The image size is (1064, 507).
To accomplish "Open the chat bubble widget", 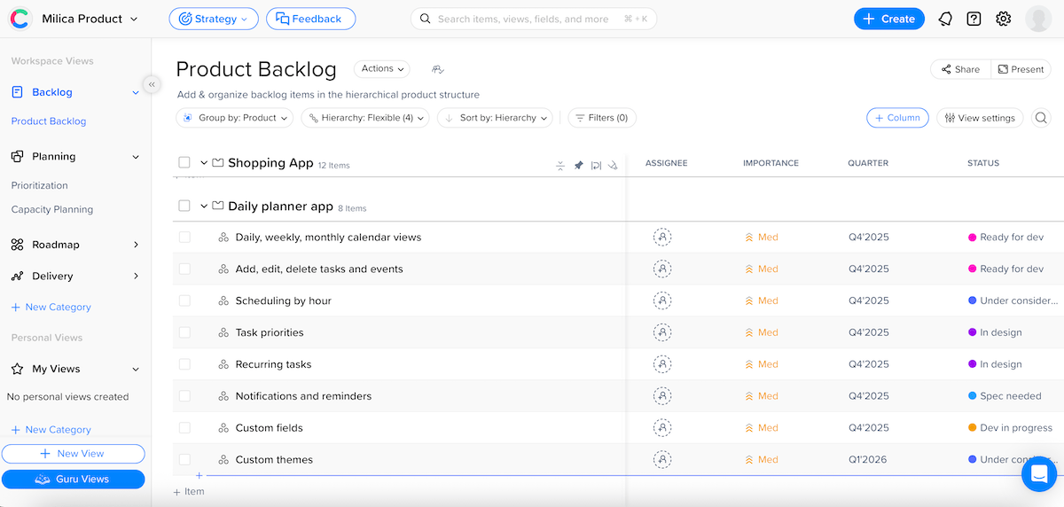I will (1038, 474).
